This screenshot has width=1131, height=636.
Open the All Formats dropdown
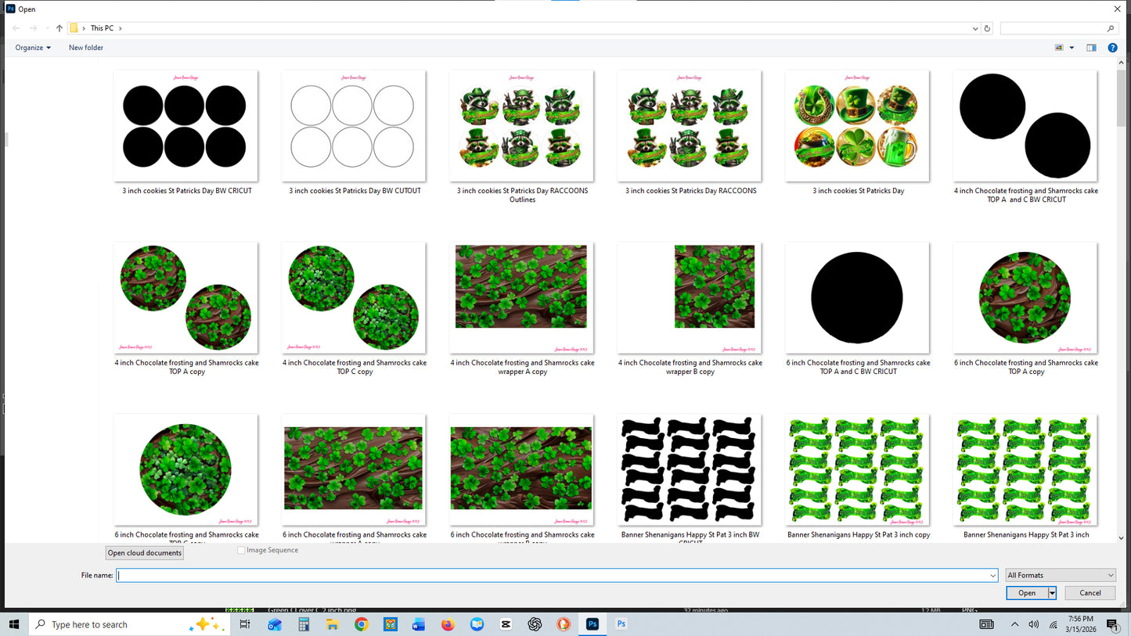tap(1060, 575)
